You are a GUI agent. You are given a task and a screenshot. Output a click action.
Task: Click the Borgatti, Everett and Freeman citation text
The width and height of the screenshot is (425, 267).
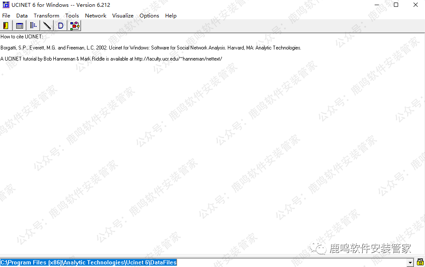coord(151,48)
